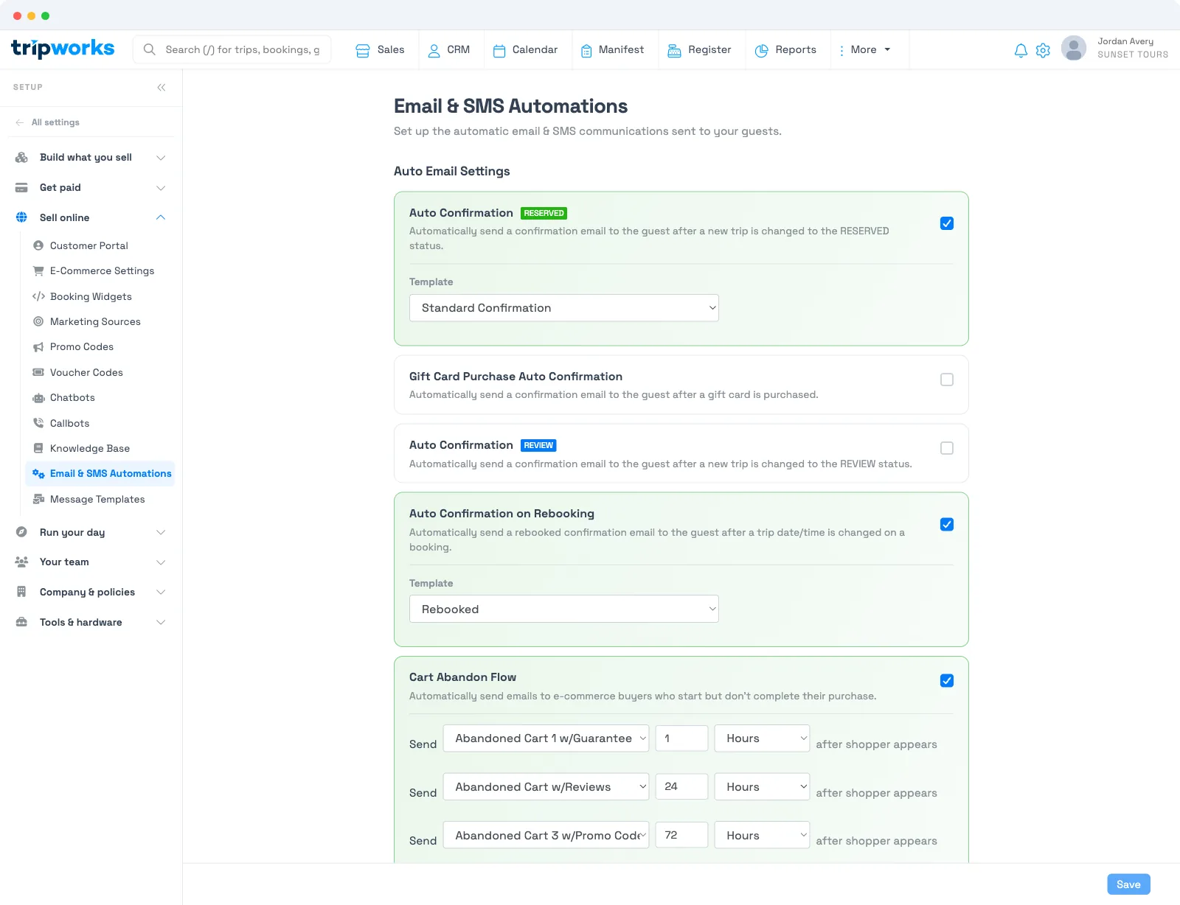The width and height of the screenshot is (1180, 905).
Task: Click the Build what you sell blocks icon
Action: tap(21, 157)
